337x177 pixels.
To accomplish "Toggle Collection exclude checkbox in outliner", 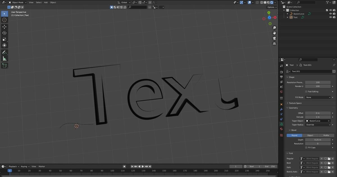I will pos(327,10).
